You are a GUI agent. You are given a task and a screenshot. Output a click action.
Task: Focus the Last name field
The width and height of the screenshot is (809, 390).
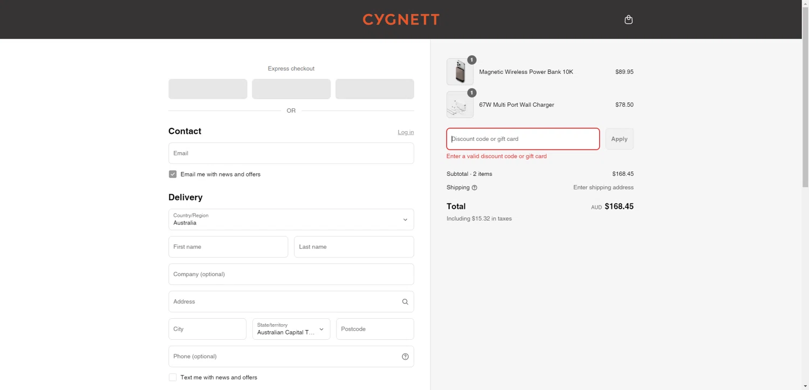354,247
